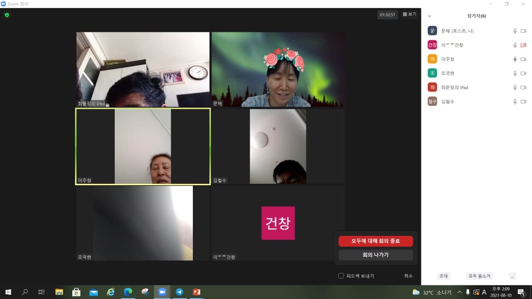Select participant 이주정 in the list
The height and width of the screenshot is (299, 532).
click(x=477, y=59)
